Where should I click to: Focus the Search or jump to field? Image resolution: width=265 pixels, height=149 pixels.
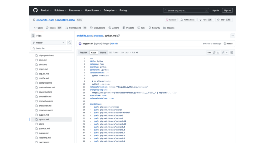(x=186, y=10)
